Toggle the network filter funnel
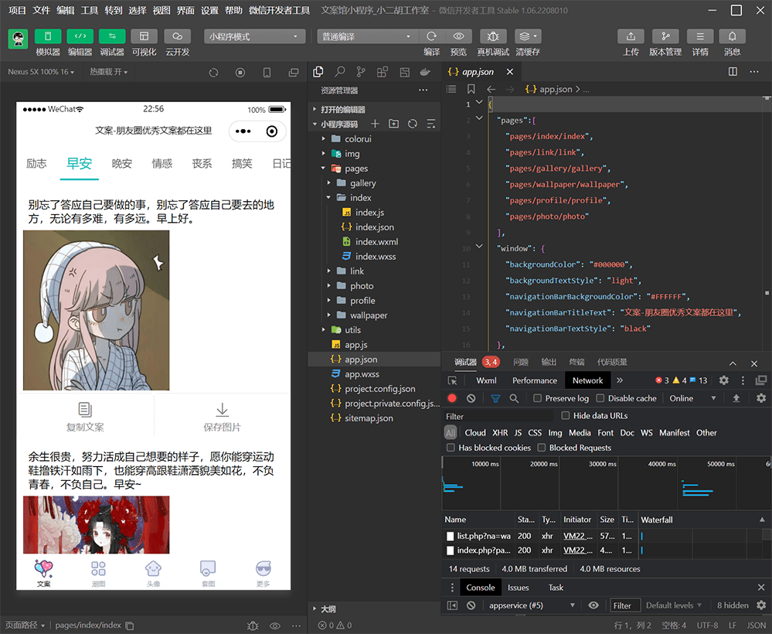Screen dimensions: 772x634 click(495, 398)
